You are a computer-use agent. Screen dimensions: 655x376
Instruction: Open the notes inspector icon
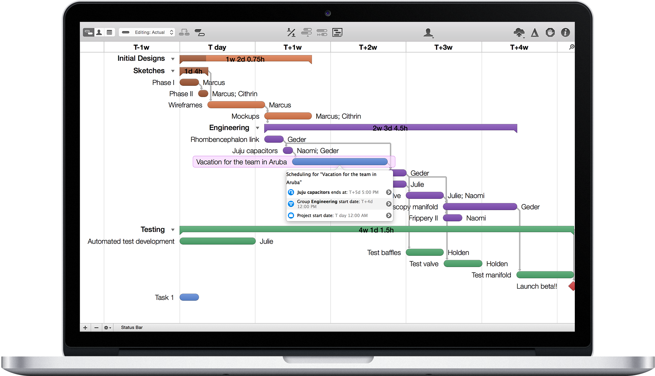[x=337, y=32]
